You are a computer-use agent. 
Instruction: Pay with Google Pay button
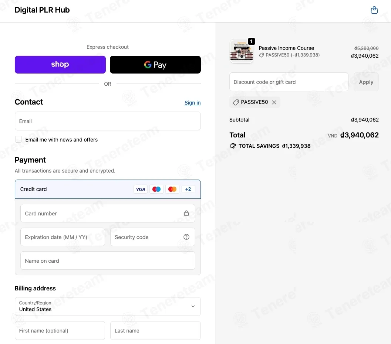pos(155,65)
